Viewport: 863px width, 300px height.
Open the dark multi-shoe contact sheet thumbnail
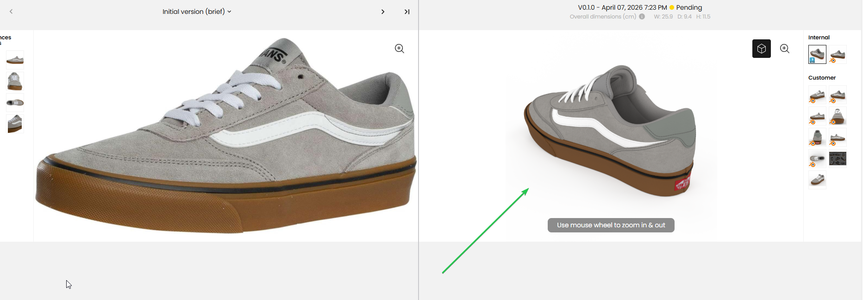click(838, 158)
